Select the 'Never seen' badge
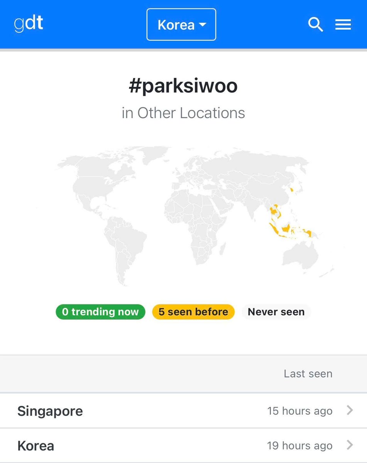 pyautogui.click(x=276, y=312)
